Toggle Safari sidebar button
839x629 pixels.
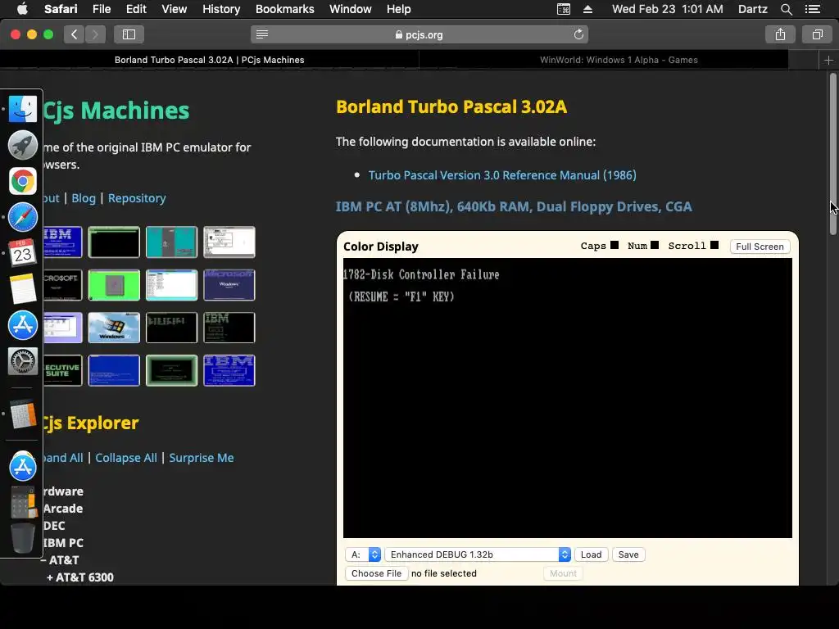point(129,34)
